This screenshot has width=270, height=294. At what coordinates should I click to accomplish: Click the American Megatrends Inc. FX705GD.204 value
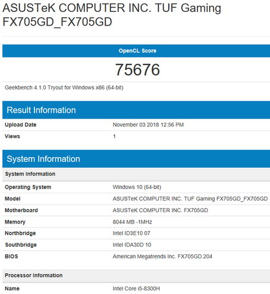pos(163,257)
